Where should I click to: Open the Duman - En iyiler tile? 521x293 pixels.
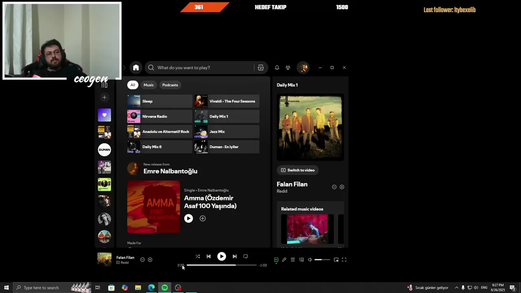pyautogui.click(x=227, y=147)
